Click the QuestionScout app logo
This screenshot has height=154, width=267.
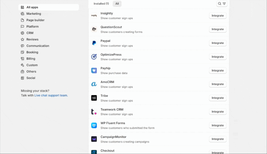pos(94,29)
